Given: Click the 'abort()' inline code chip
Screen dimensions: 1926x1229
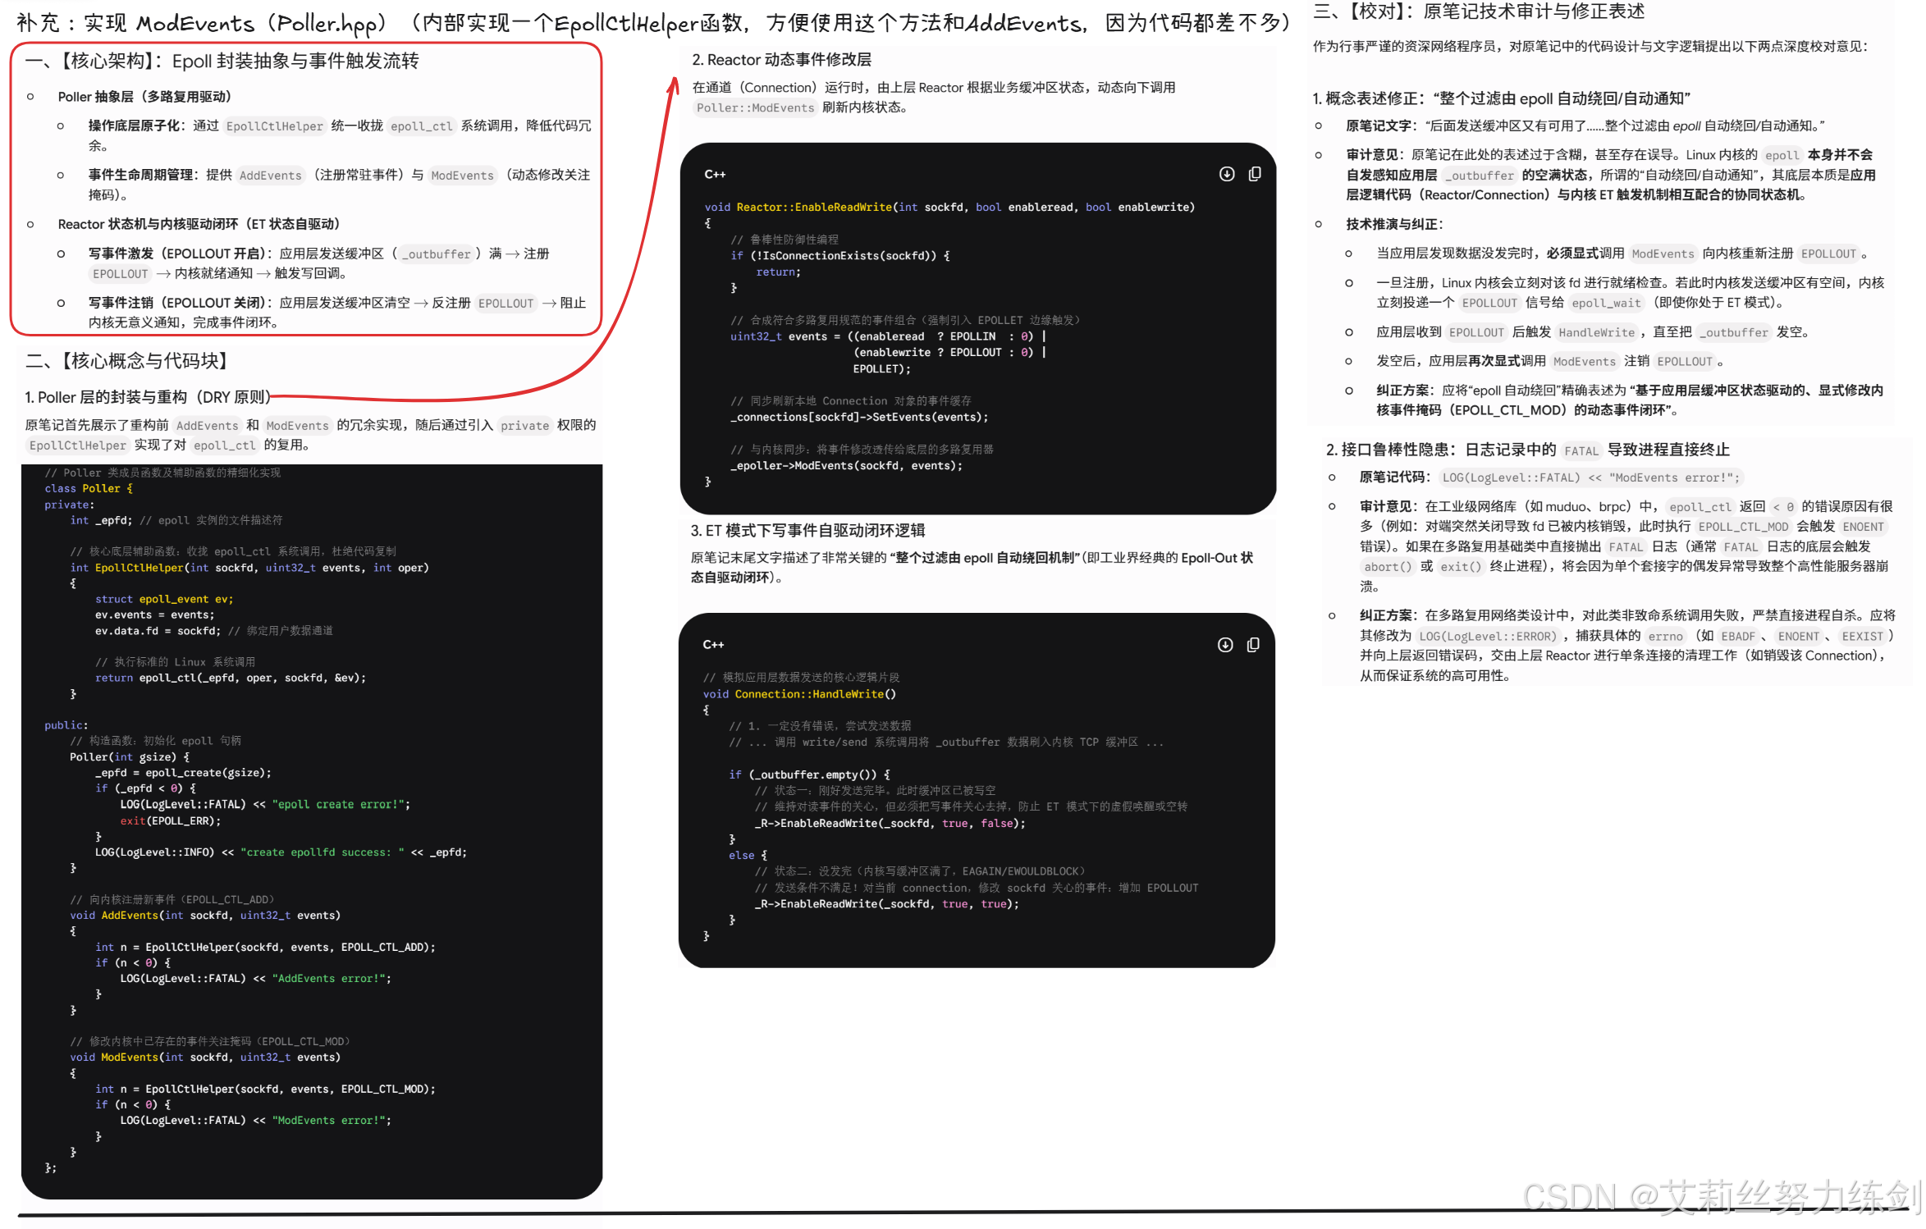Looking at the screenshot, I should [1388, 567].
